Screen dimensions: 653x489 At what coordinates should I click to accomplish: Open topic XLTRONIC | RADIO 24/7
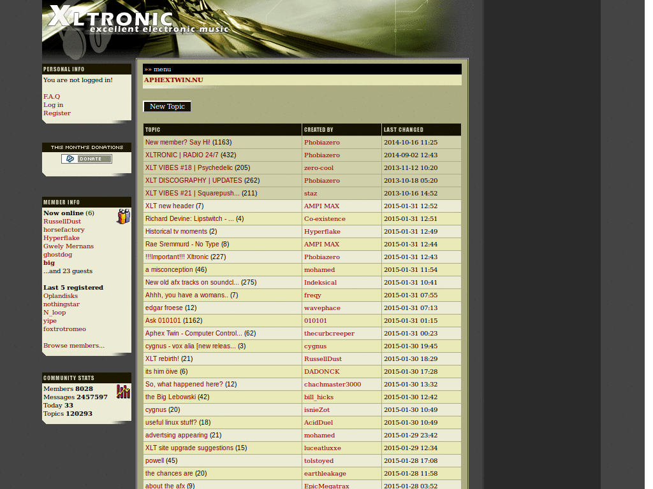tap(182, 155)
